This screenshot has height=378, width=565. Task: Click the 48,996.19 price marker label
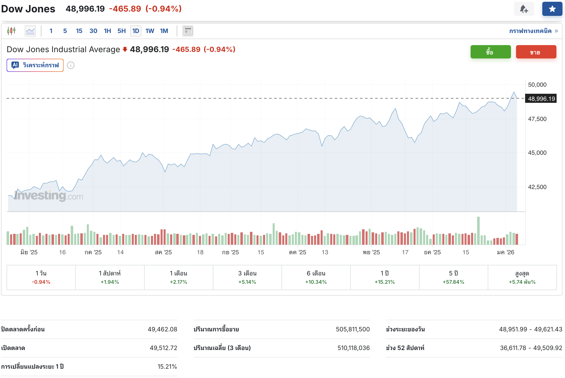pos(541,99)
